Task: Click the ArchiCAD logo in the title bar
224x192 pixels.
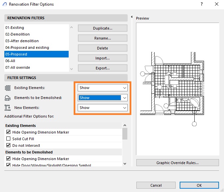Action: (x=5, y=4)
